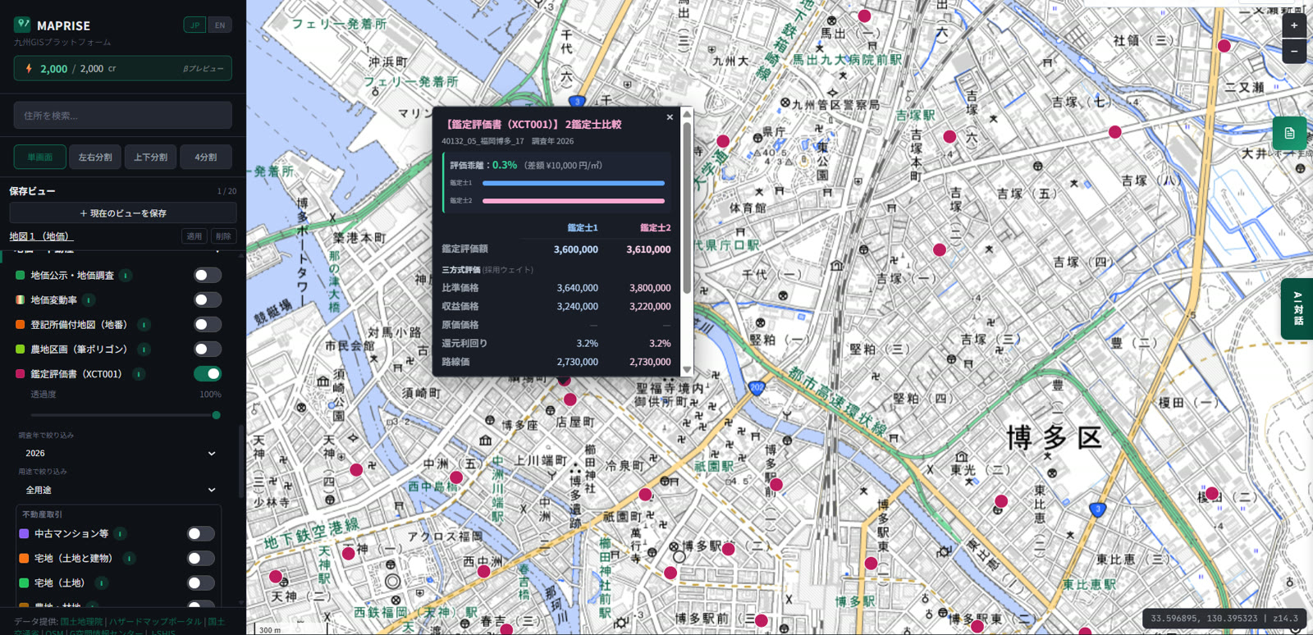Click the popup scrollbar down arrow

[687, 370]
